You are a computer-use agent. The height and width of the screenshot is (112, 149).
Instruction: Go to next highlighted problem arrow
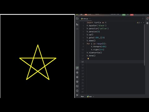pyautogui.click(x=144, y=23)
